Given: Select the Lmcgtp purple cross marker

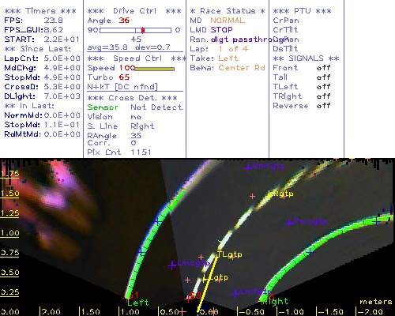Looking at the screenshot, I should point(172,265).
